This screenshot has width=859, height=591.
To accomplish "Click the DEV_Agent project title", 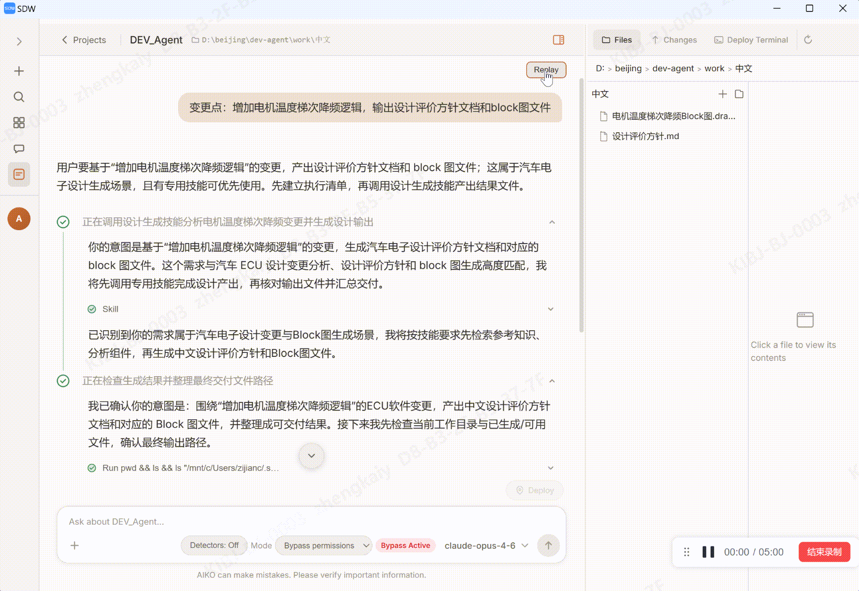I will pyautogui.click(x=156, y=40).
